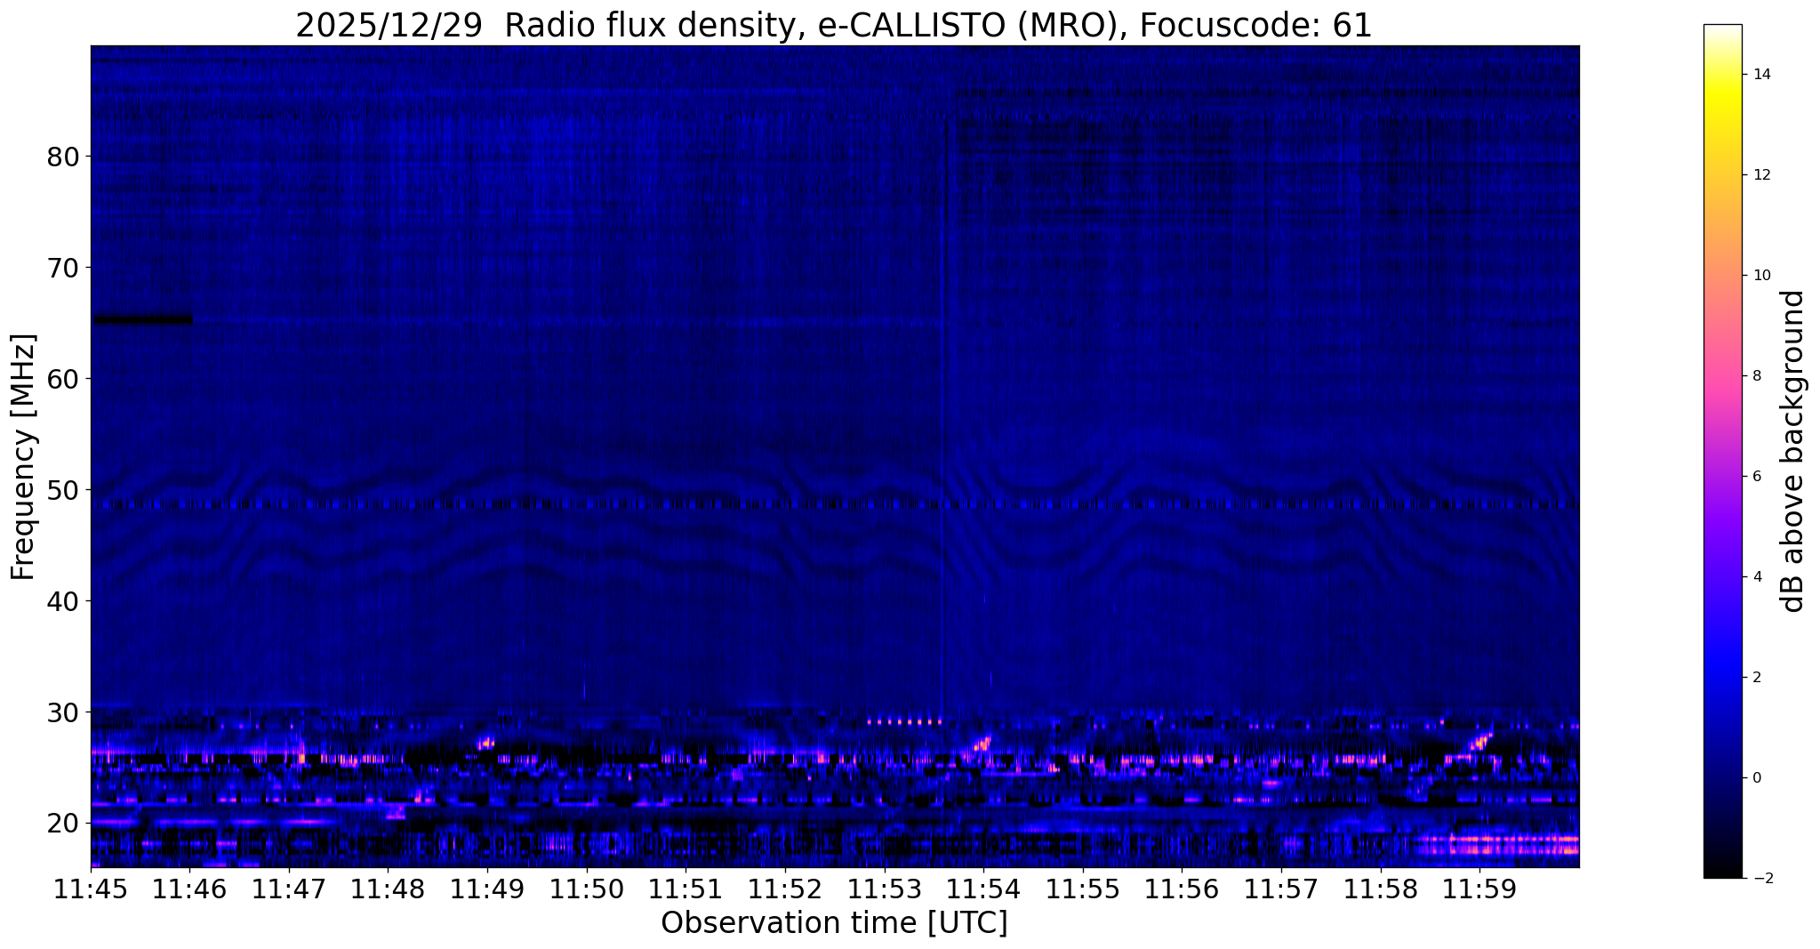Click the bright drifting burst near 11:59
This screenshot has width=1820, height=949.
click(x=1480, y=741)
